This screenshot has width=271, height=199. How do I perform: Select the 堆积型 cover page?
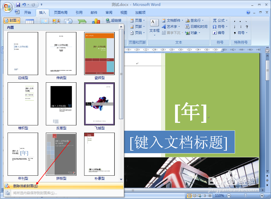tap(23, 104)
